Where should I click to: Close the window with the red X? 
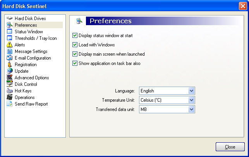(243, 6)
